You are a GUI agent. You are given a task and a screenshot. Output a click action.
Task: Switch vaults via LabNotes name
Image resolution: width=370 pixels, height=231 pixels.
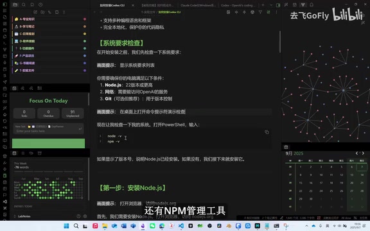(24, 216)
